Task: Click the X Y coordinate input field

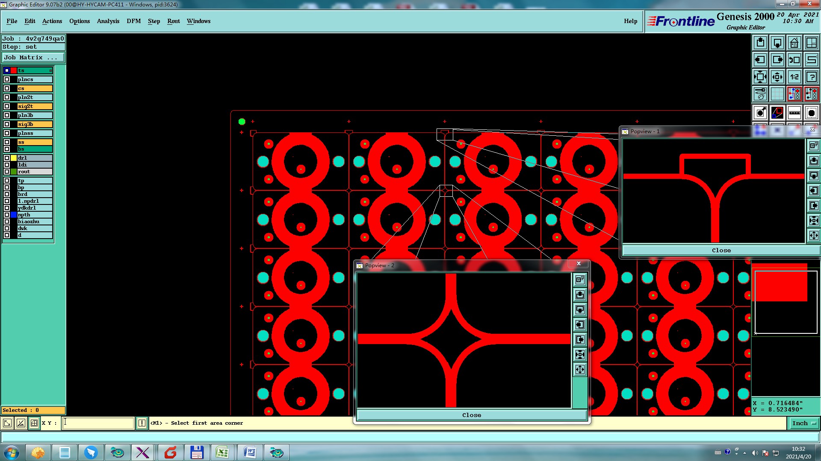Action: (98, 423)
